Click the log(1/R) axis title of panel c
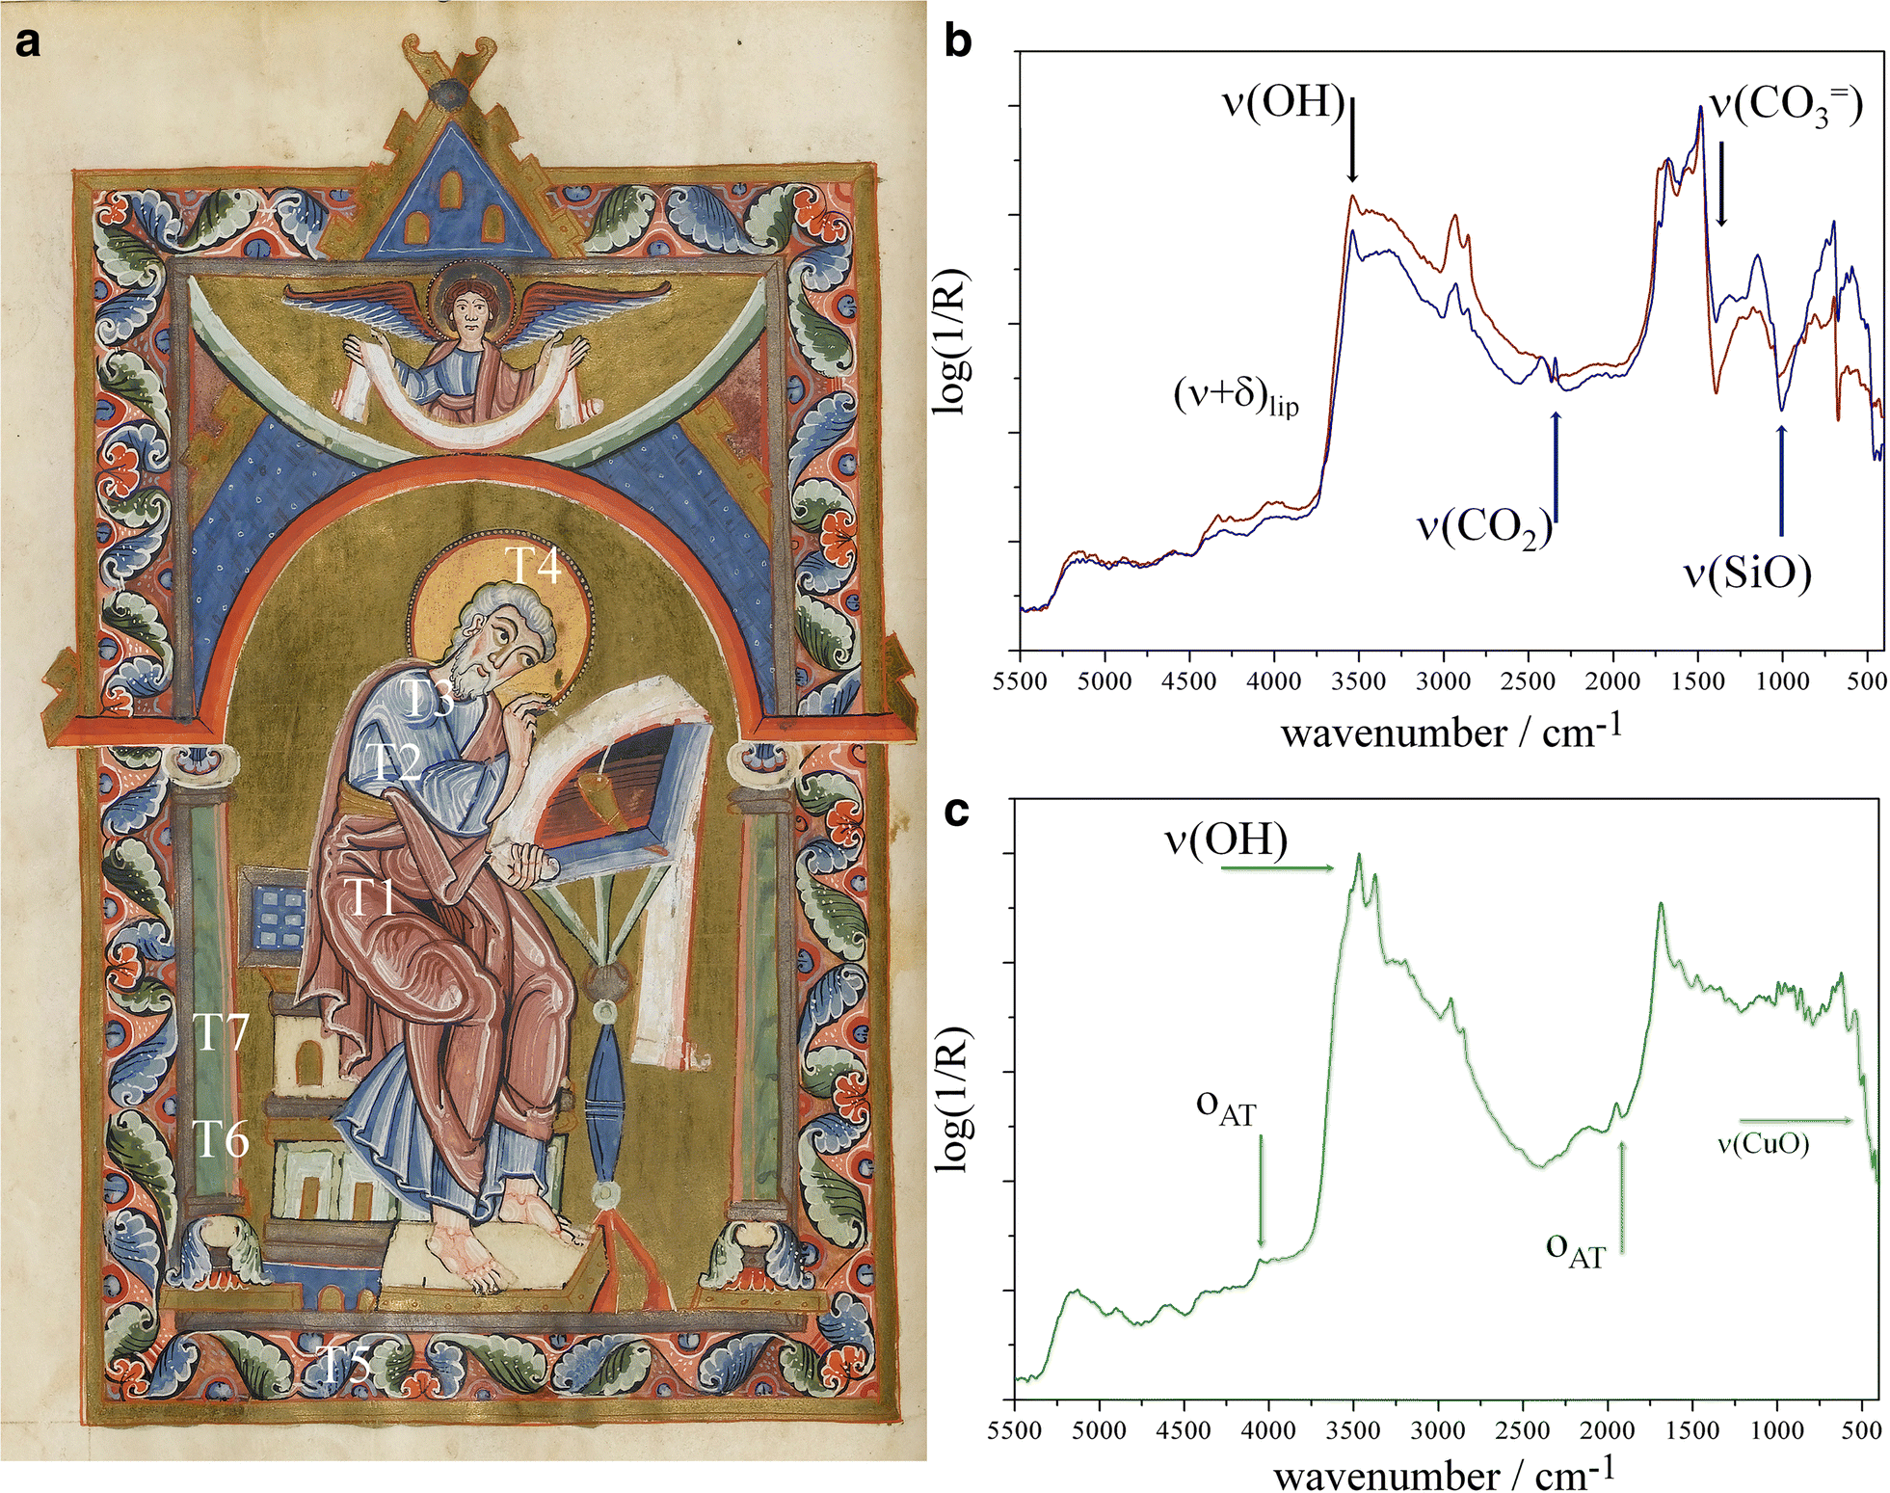The height and width of the screenshot is (1493, 1890). (x=953, y=1099)
